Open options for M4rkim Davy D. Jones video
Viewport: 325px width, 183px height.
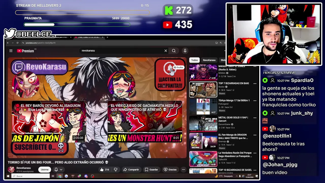point(255,66)
